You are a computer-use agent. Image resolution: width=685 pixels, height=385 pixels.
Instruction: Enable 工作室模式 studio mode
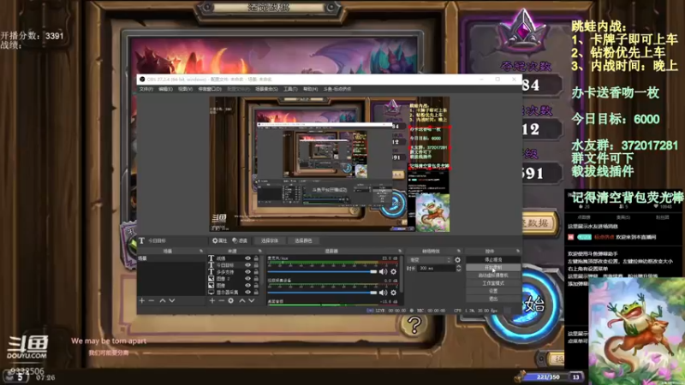493,283
